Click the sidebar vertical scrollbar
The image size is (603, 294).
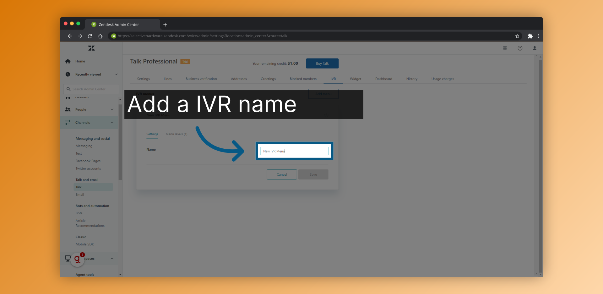point(120,142)
